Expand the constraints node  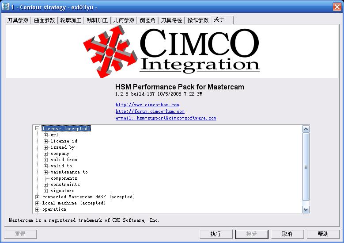point(45,185)
